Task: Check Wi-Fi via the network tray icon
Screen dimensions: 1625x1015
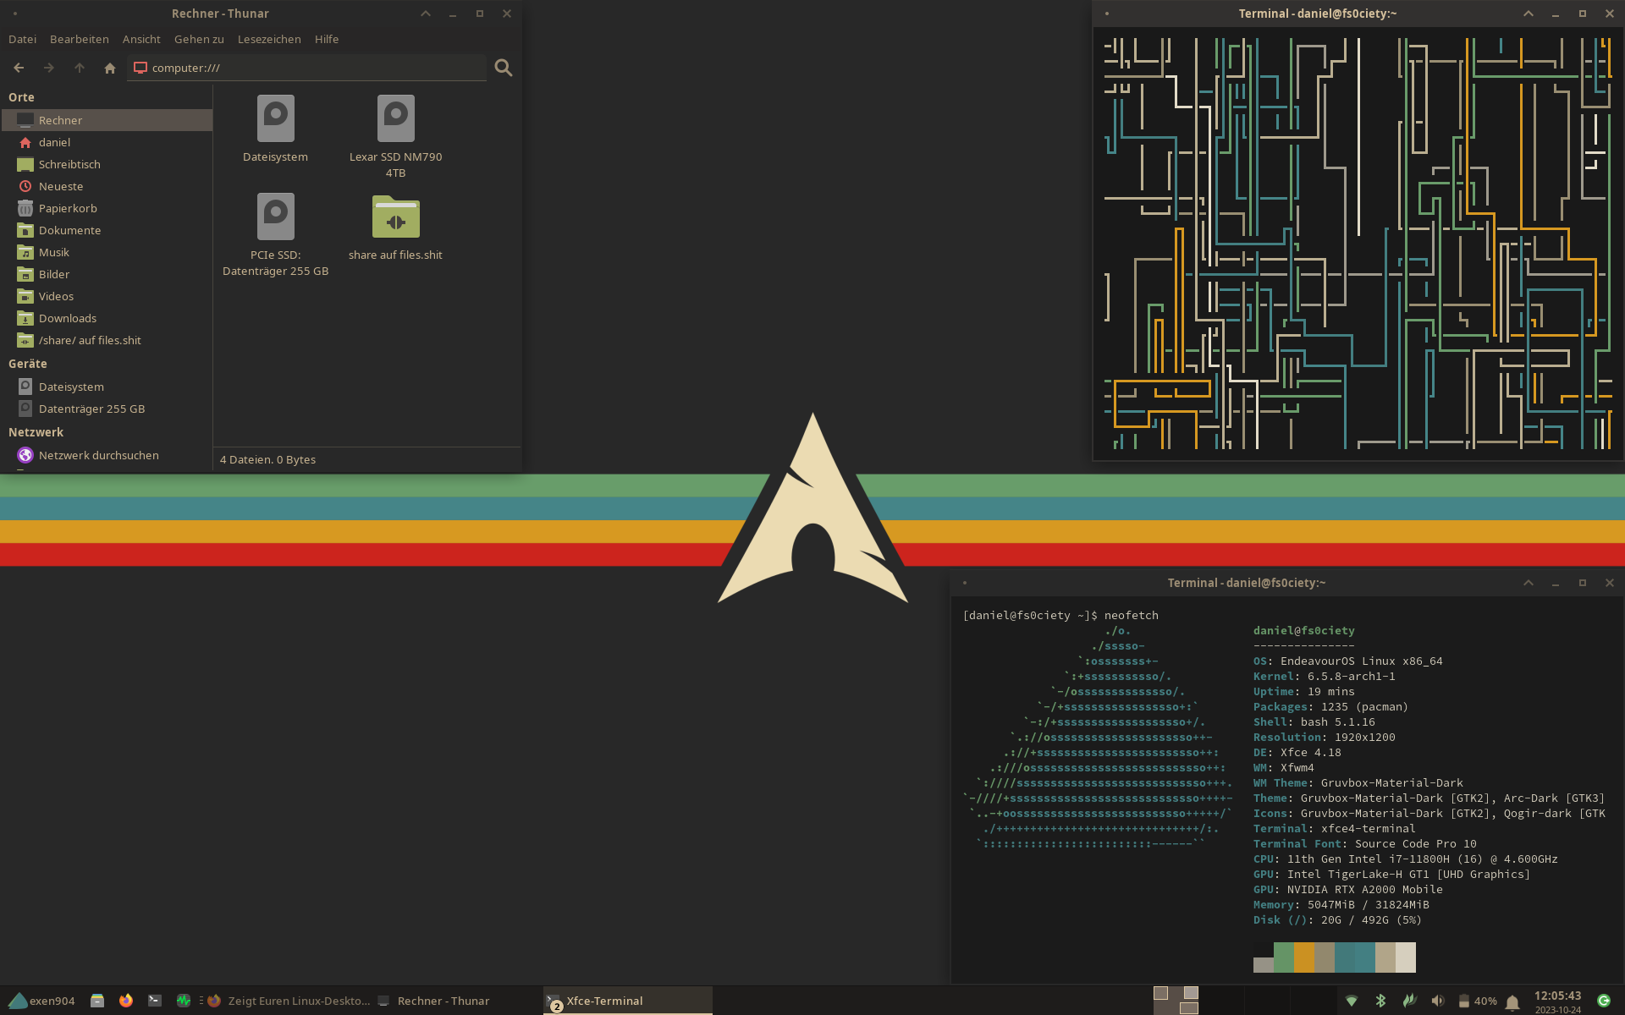Action: tap(1352, 1001)
